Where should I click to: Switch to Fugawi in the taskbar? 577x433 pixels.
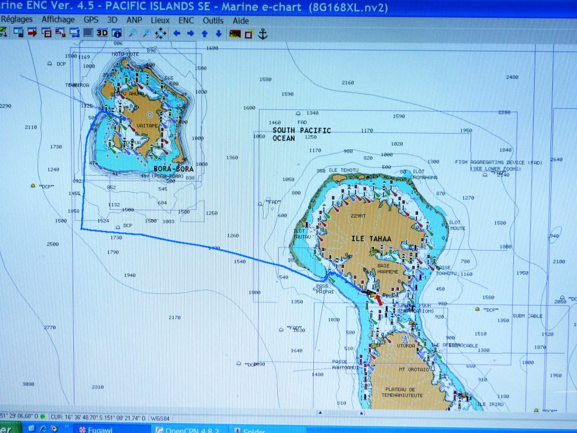(112, 429)
